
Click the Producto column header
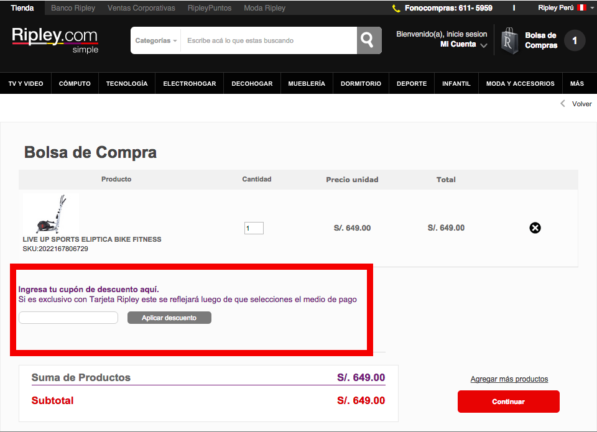[x=116, y=179]
